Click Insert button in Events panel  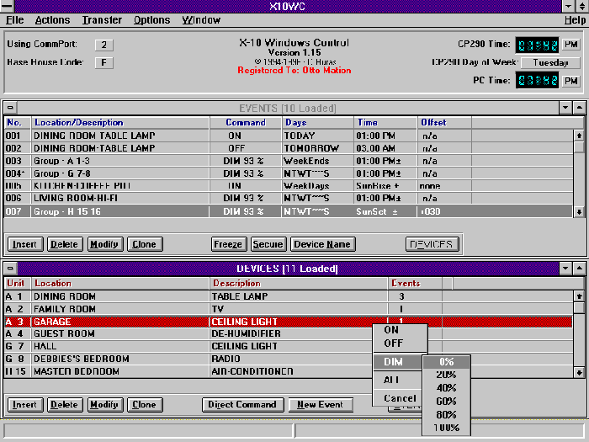25,244
